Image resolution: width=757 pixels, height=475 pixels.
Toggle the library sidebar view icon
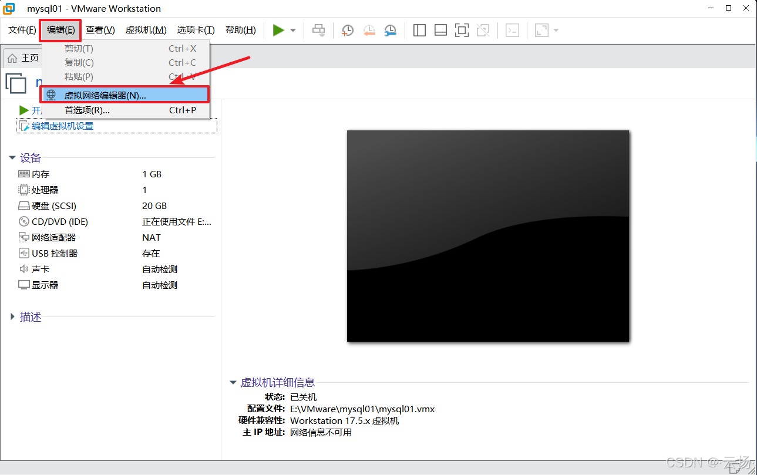[419, 30]
